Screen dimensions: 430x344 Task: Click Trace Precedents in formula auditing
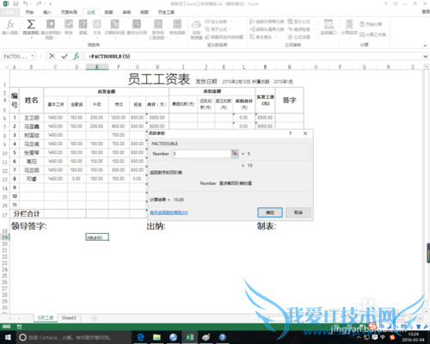[267, 21]
